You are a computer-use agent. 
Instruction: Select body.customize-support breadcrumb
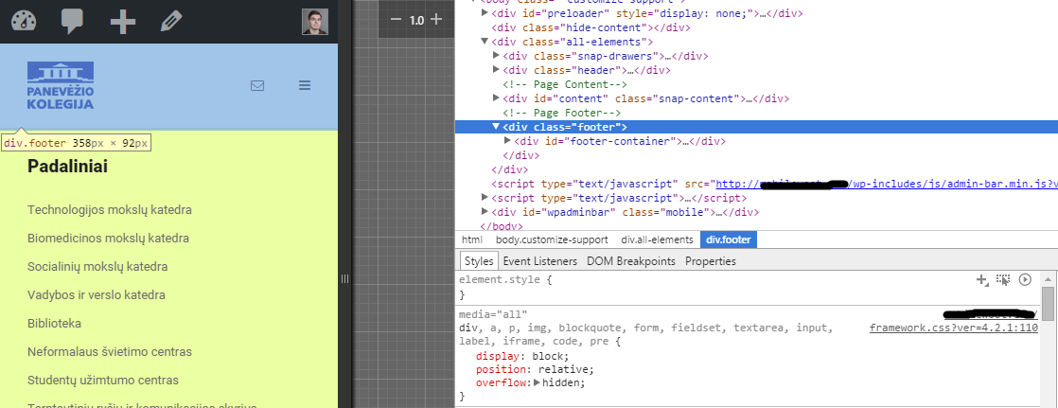(552, 239)
